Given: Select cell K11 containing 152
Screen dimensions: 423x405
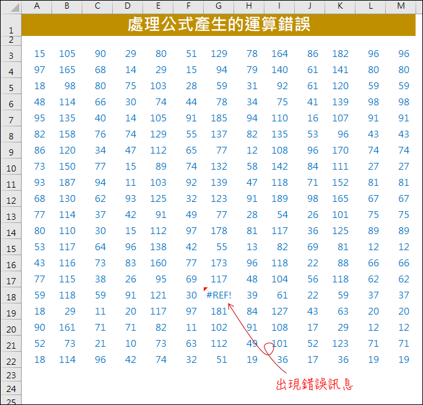Looking at the screenshot, I should (340, 183).
